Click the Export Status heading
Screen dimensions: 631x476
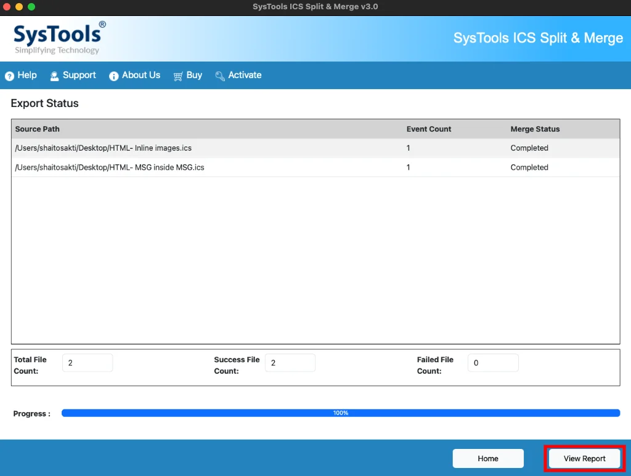click(x=44, y=103)
